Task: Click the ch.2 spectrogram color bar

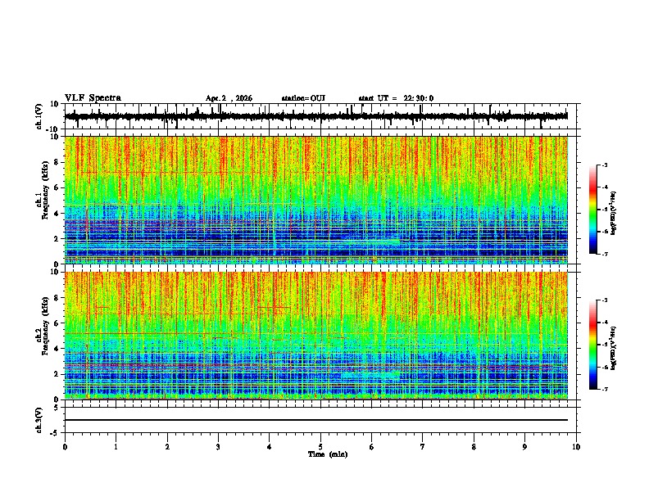Action: [x=593, y=345]
